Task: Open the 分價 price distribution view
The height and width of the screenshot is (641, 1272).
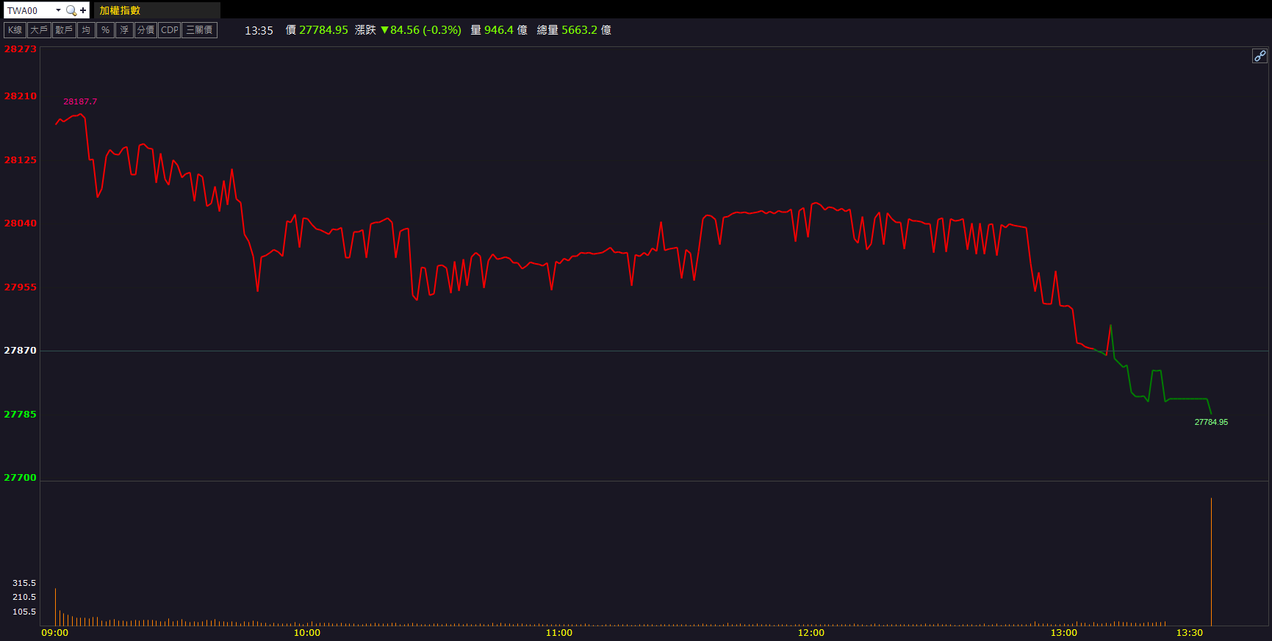Action: [145, 30]
